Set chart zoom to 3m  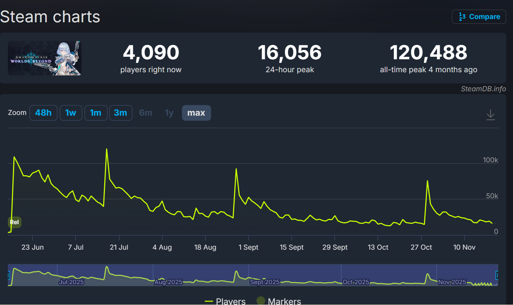[120, 113]
